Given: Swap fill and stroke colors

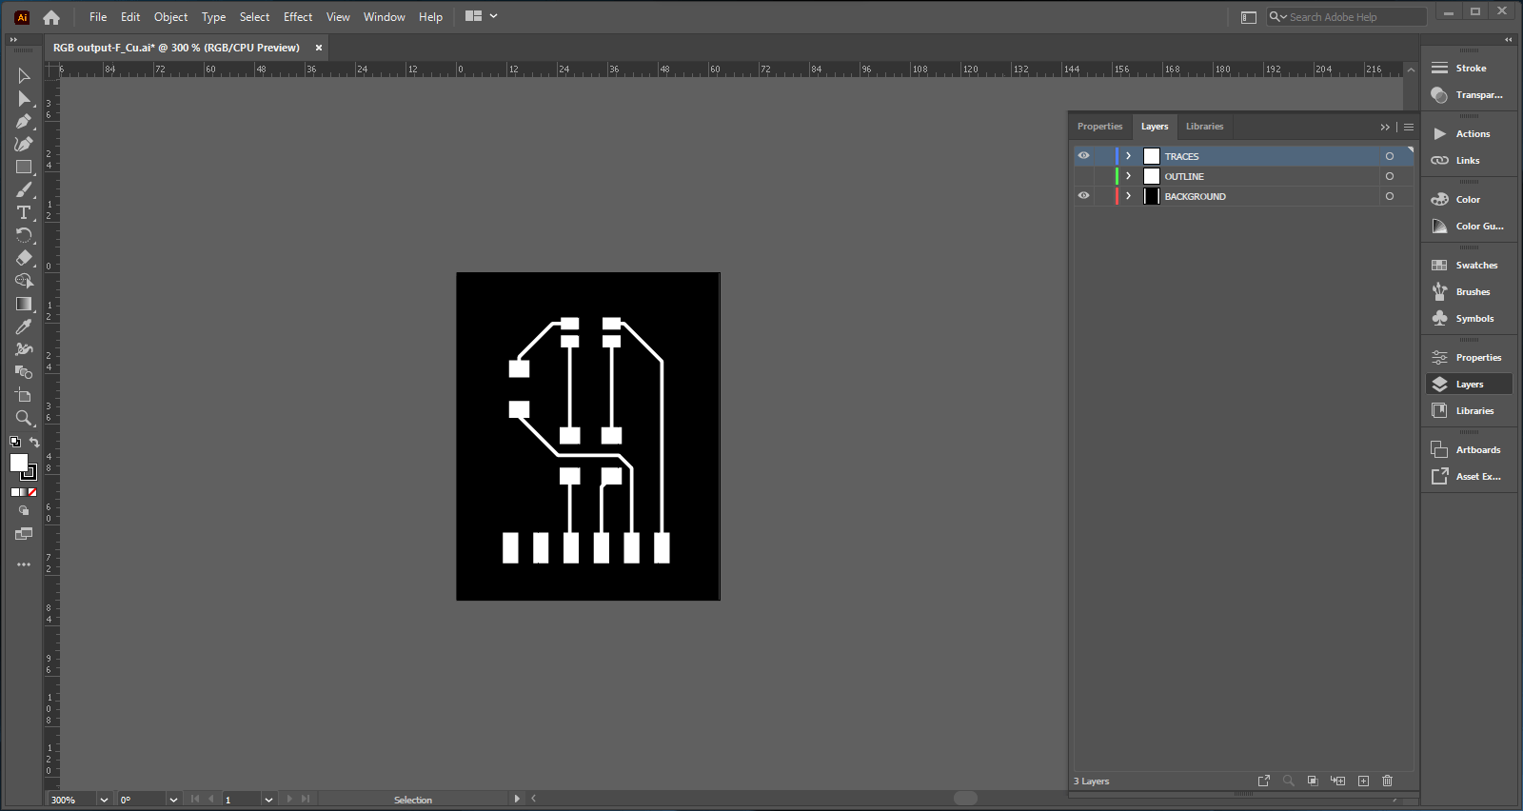Looking at the screenshot, I should tap(34, 442).
